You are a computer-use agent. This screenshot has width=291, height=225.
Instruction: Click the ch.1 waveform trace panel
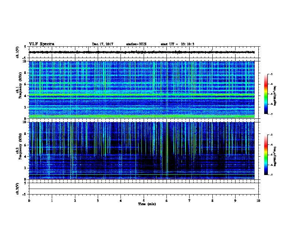(x=144, y=52)
